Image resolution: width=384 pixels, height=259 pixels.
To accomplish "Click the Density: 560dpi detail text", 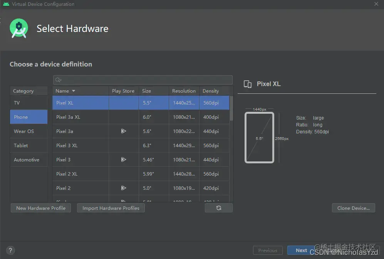I will point(312,132).
